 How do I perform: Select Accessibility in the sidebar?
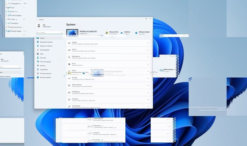44,69
